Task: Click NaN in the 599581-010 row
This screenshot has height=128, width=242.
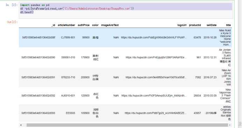Action: click(116, 58)
